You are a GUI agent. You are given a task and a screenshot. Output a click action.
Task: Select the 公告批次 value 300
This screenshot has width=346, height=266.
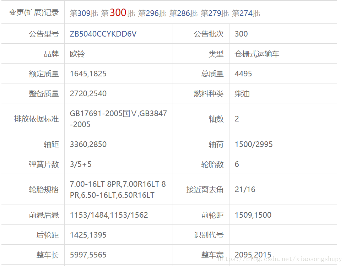[241, 34]
